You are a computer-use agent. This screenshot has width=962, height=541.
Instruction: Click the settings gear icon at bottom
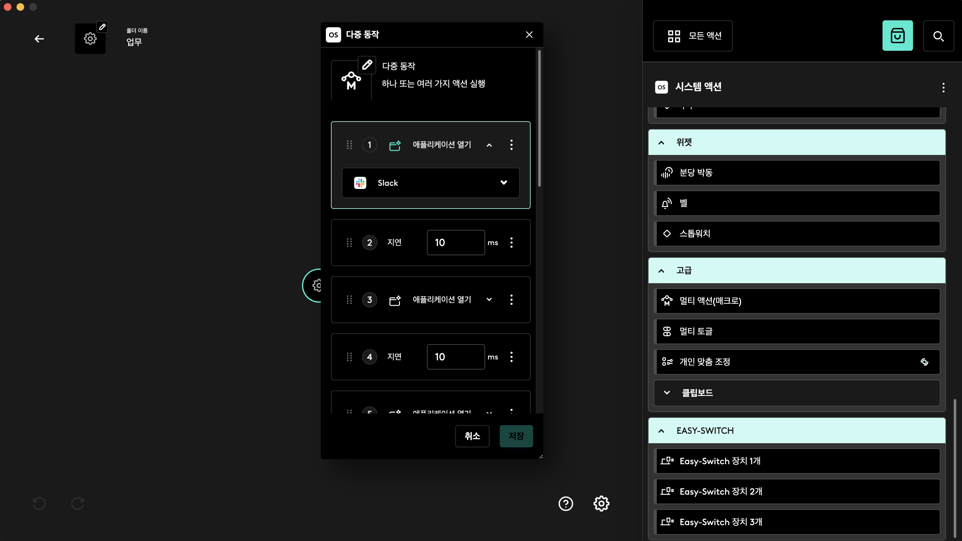[601, 503]
